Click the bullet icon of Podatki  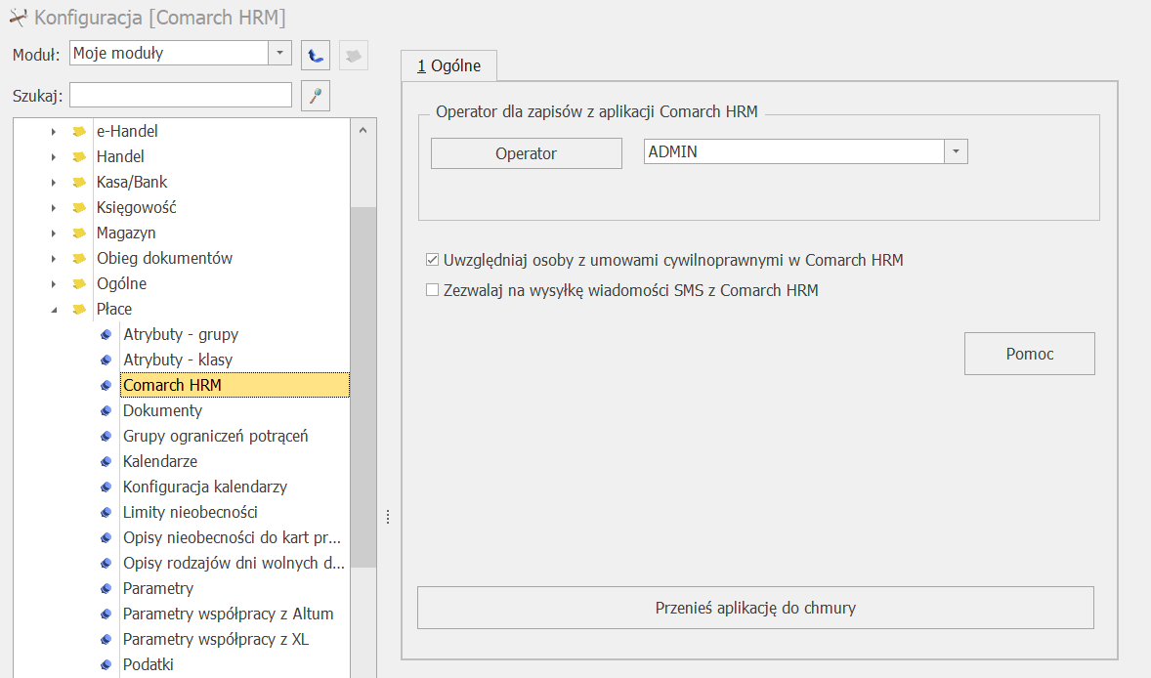coord(106,664)
